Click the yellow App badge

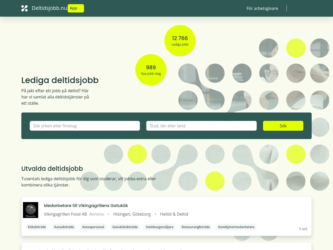pos(76,8)
